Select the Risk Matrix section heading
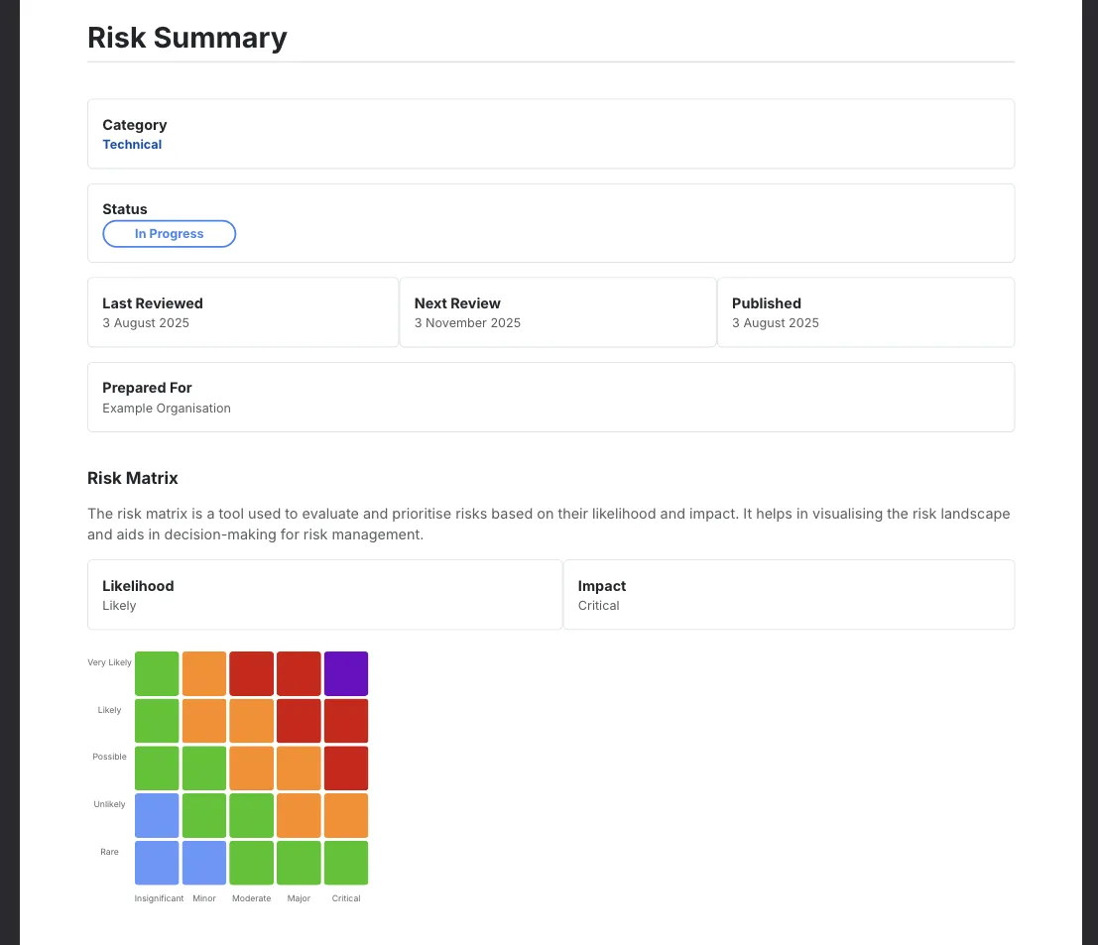Screen dimensions: 1098x945 (132, 478)
